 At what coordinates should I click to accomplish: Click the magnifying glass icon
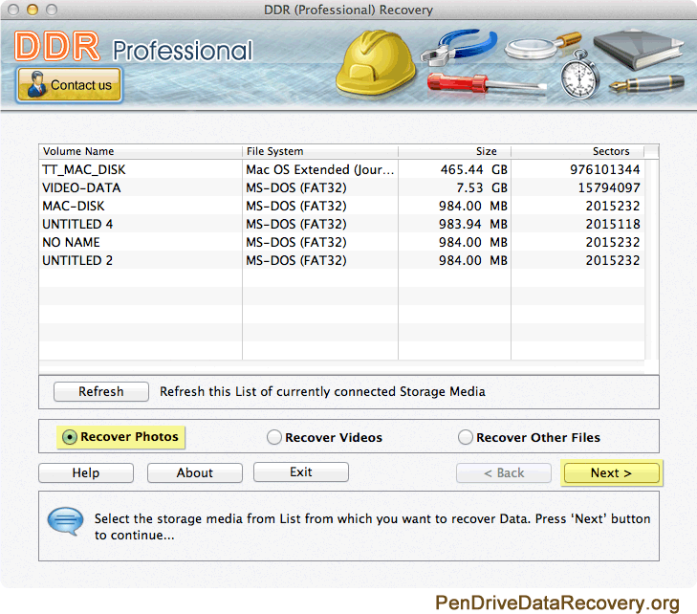(x=542, y=46)
